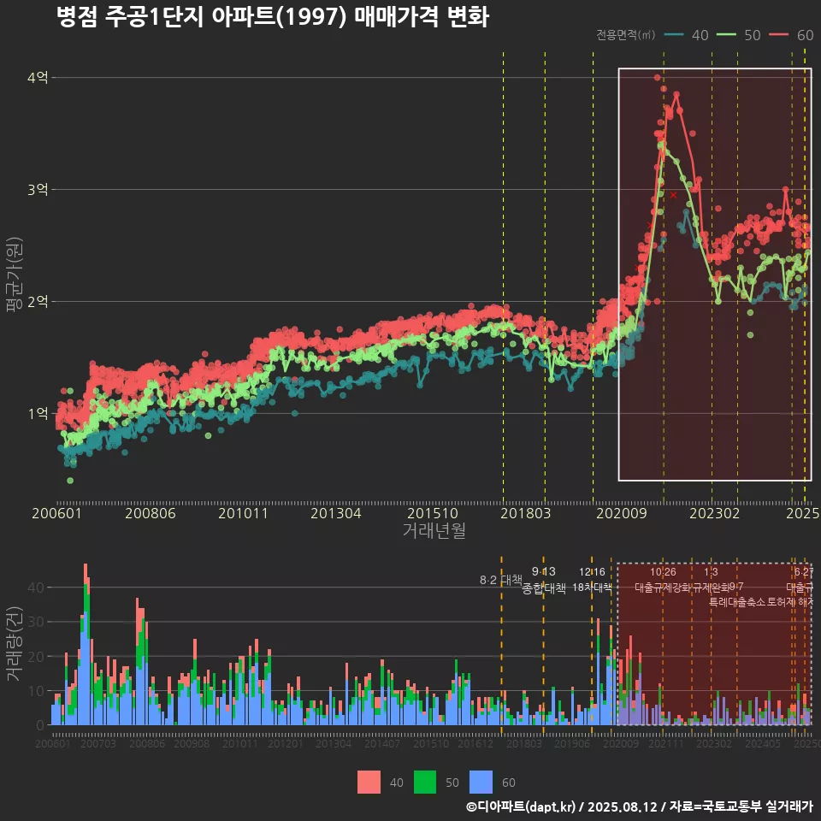
Task: Click 201407 on the volume chart axis
Action: pos(382,743)
